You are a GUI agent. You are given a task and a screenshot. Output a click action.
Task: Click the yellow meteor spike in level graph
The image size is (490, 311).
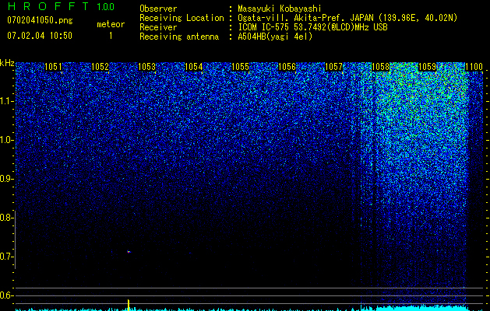128,305
